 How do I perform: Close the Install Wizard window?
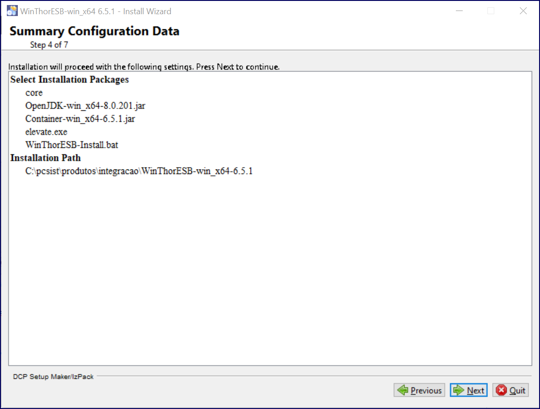click(523, 11)
